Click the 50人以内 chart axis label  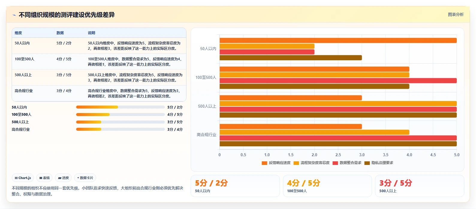click(x=208, y=49)
